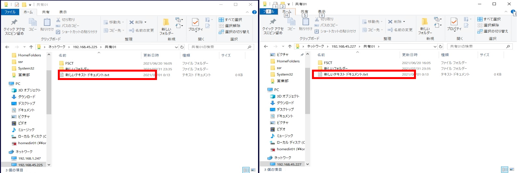This screenshot has height=173, width=517.
Task: Click 名前の変更 in right window
Action: tap(400, 29)
